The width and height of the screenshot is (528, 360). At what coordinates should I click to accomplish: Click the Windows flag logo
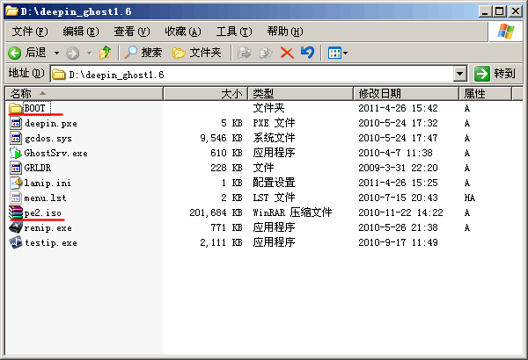[505, 32]
